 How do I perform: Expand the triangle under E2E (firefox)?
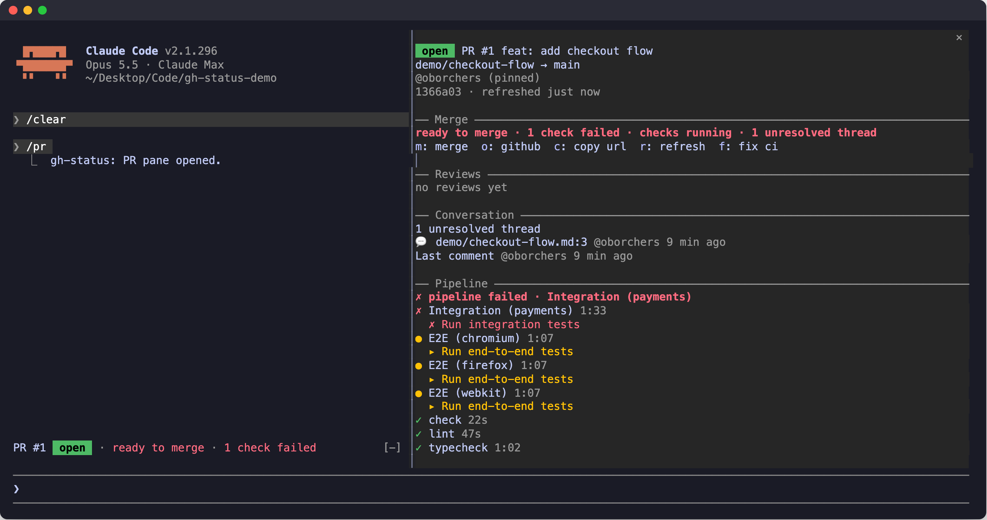432,380
